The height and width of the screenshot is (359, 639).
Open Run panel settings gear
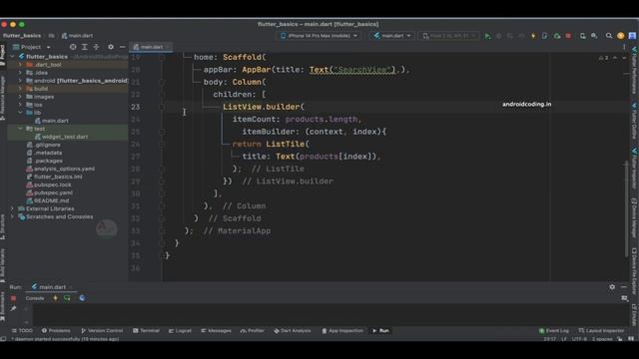612,287
